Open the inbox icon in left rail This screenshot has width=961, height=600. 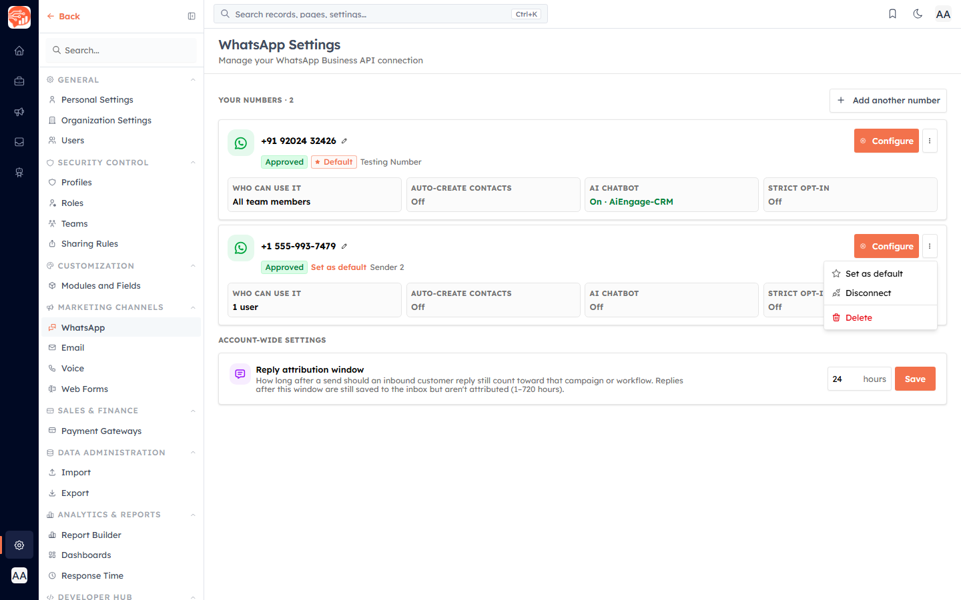[19, 142]
